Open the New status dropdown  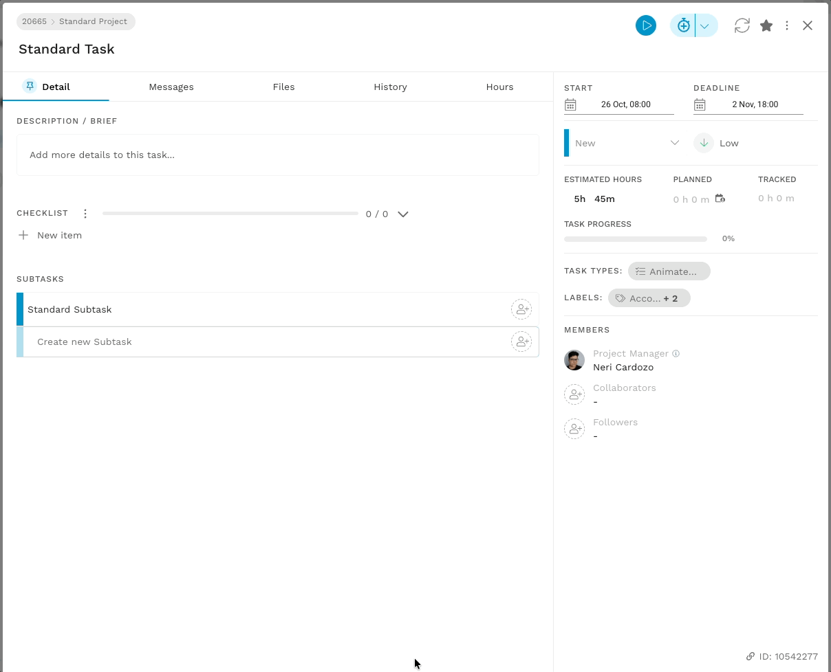pyautogui.click(x=623, y=143)
